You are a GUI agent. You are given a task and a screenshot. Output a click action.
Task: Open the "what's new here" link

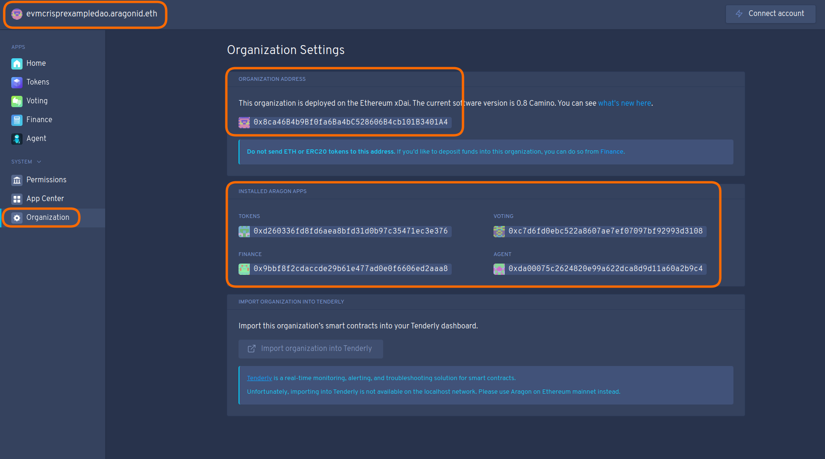[625, 103]
